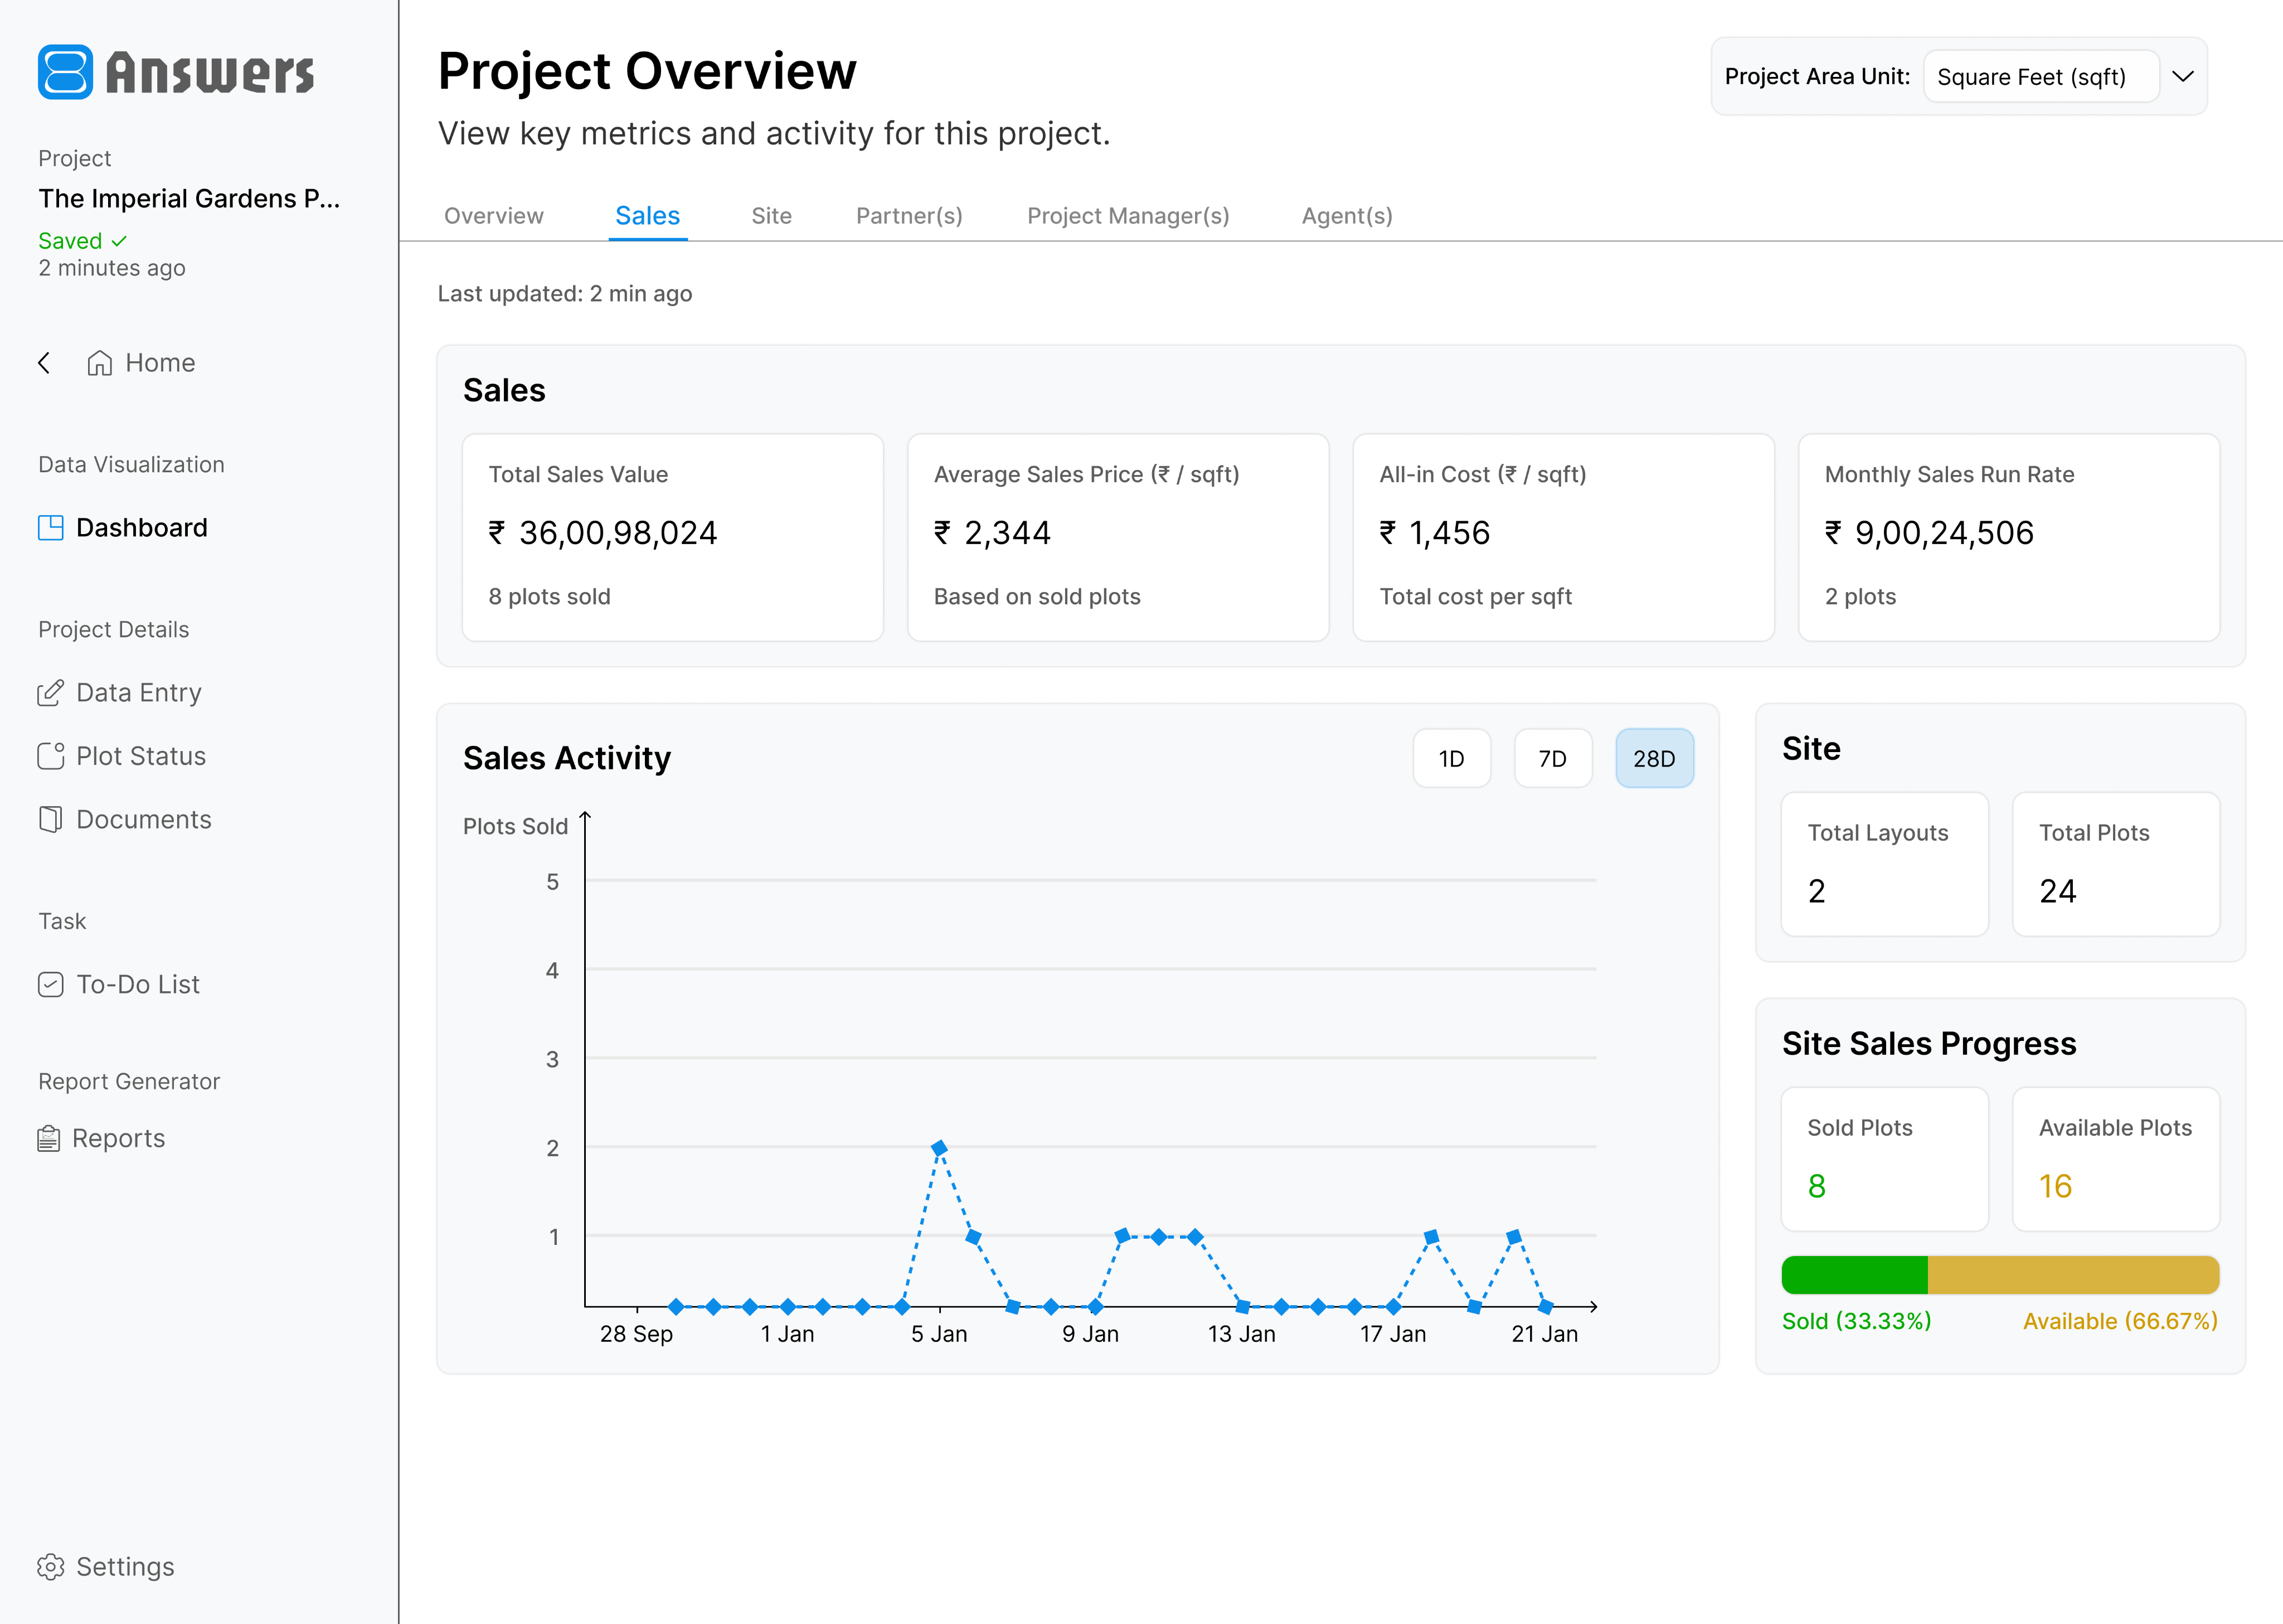Click the 'Sold (33.33%)' label
This screenshot has width=2283, height=1624.
[1857, 1321]
